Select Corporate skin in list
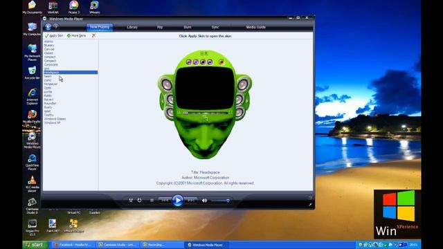 pyautogui.click(x=51, y=64)
